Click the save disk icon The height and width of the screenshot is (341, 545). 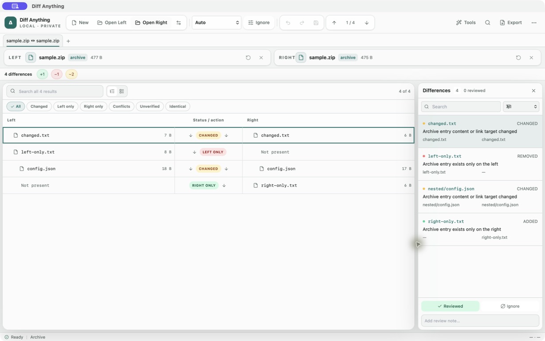(316, 23)
